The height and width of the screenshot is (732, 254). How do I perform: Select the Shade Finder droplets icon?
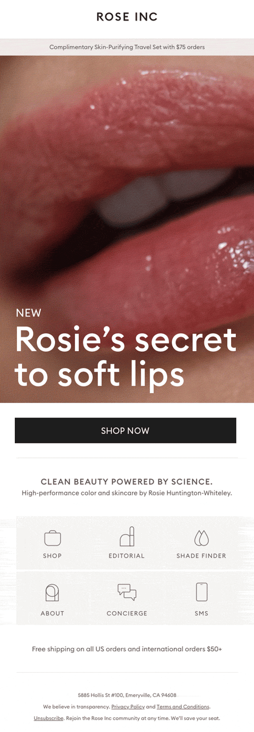(201, 538)
